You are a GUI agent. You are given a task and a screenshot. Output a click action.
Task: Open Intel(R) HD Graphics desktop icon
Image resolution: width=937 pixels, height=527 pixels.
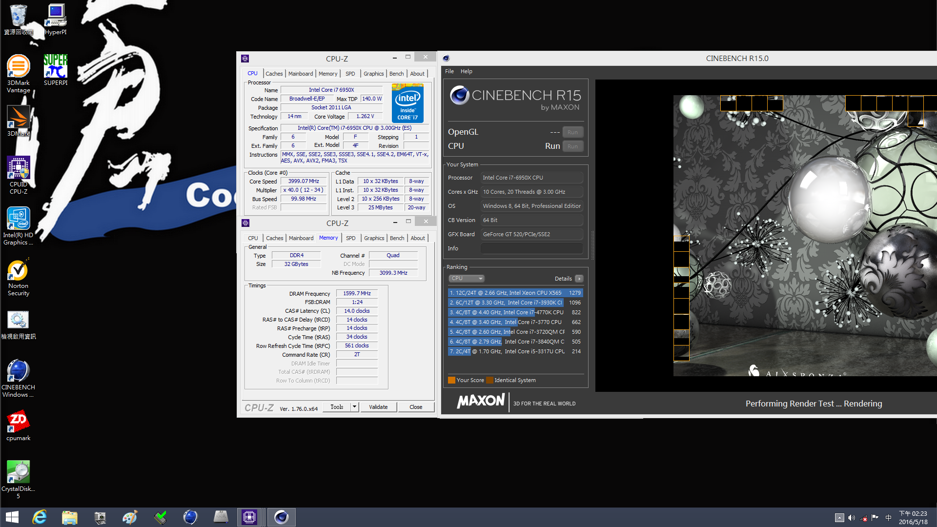point(19,225)
